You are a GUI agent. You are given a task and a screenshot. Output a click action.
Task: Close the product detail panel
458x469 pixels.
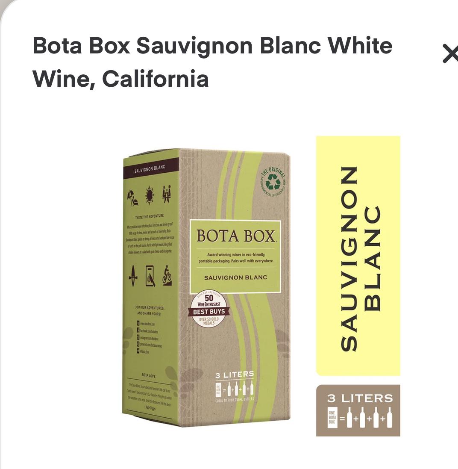pyautogui.click(x=451, y=54)
